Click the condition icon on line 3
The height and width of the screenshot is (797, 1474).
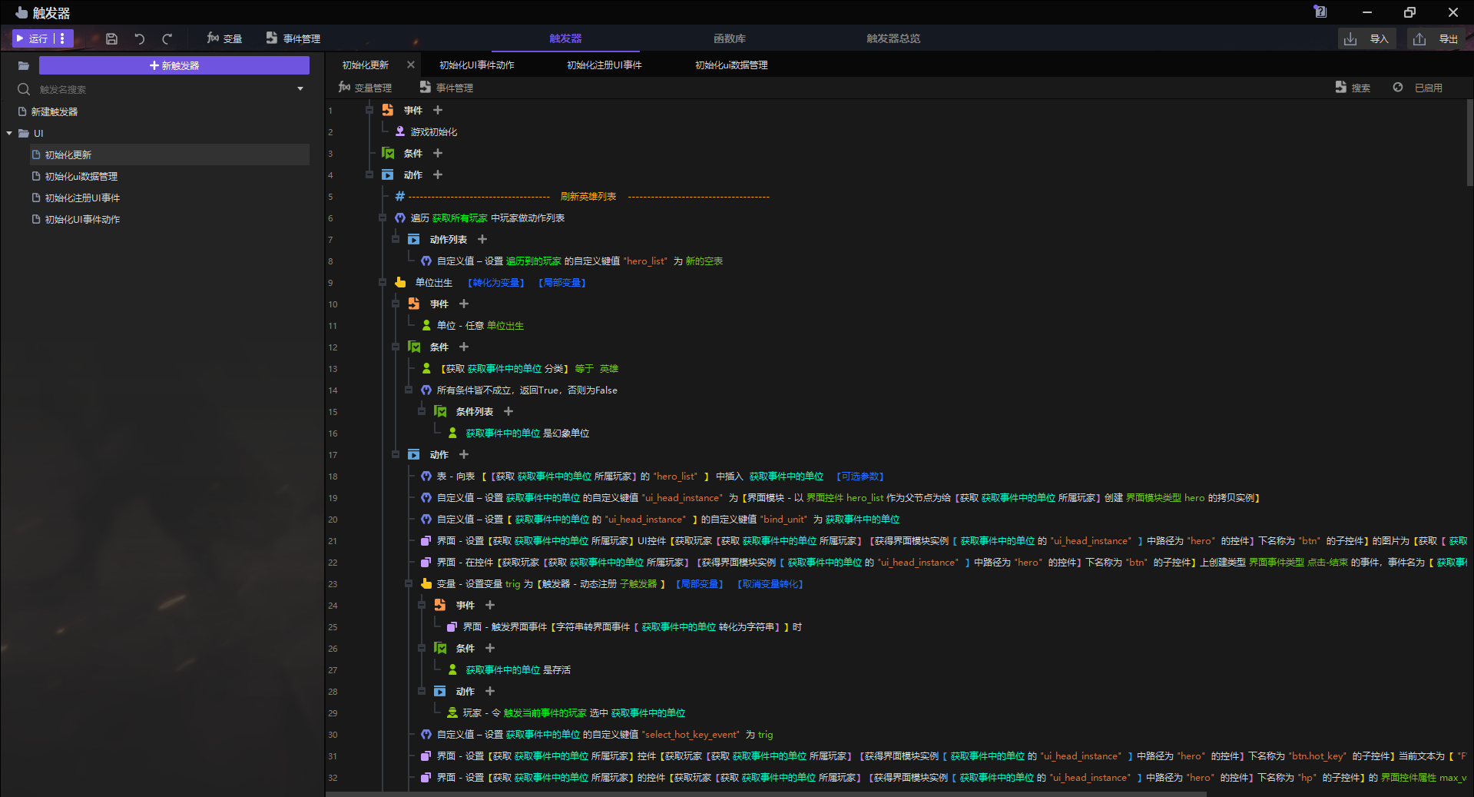[388, 153]
